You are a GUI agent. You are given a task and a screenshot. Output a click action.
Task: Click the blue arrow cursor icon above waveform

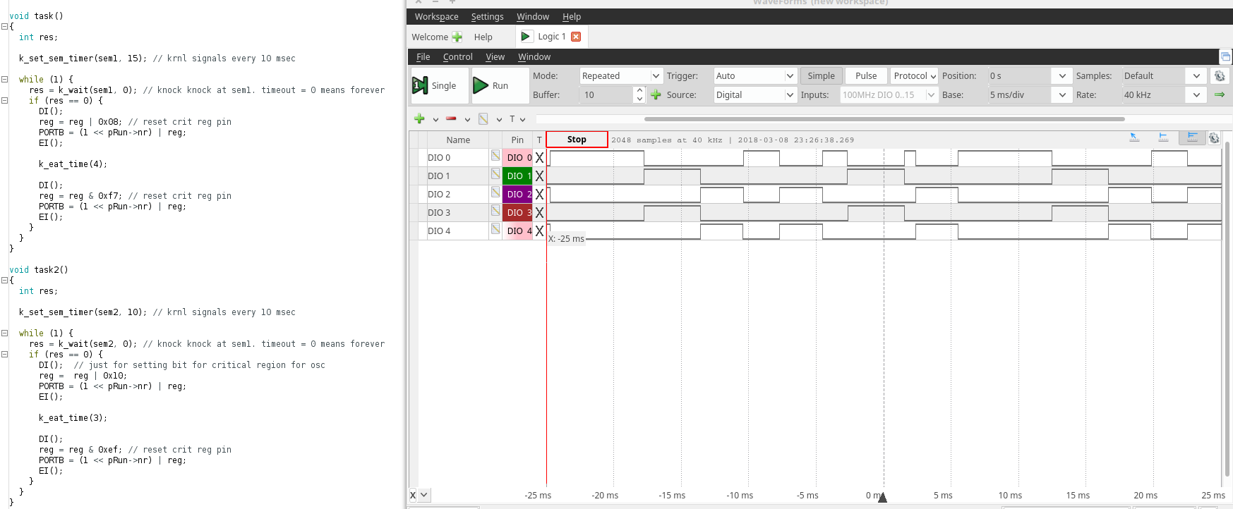click(x=1134, y=138)
